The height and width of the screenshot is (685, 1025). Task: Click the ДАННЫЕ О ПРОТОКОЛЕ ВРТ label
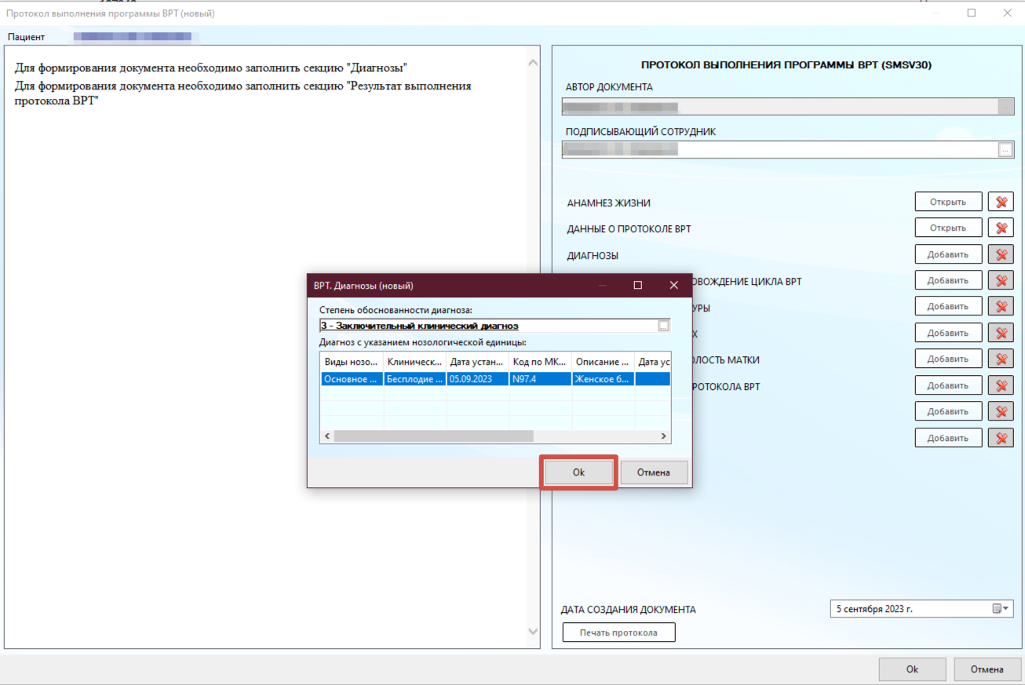click(x=629, y=229)
